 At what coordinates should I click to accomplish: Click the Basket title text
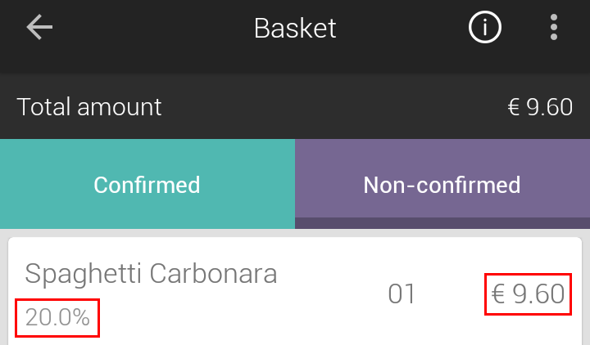pos(295,28)
